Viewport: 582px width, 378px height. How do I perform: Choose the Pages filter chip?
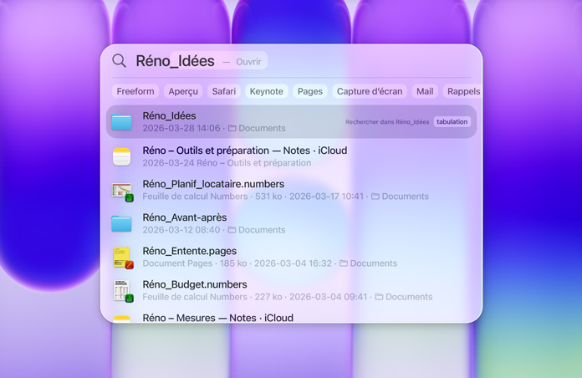[x=310, y=91]
